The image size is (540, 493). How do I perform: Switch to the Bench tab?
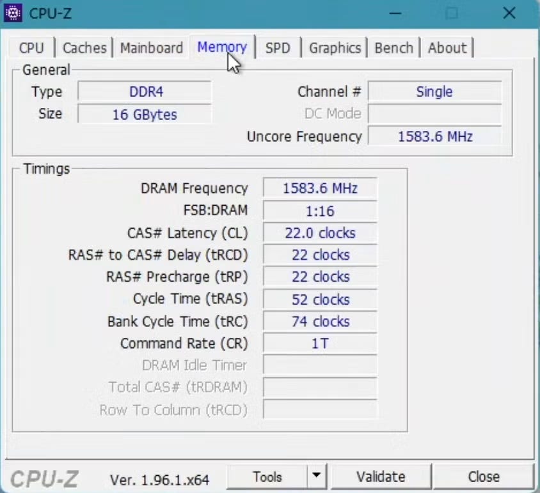(394, 48)
